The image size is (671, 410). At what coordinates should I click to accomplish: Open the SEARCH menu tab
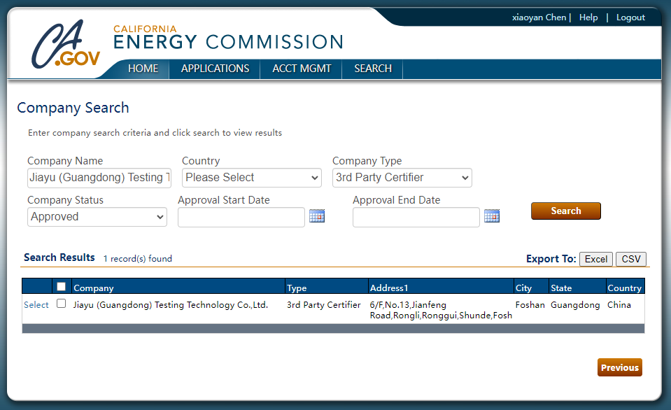tap(373, 69)
